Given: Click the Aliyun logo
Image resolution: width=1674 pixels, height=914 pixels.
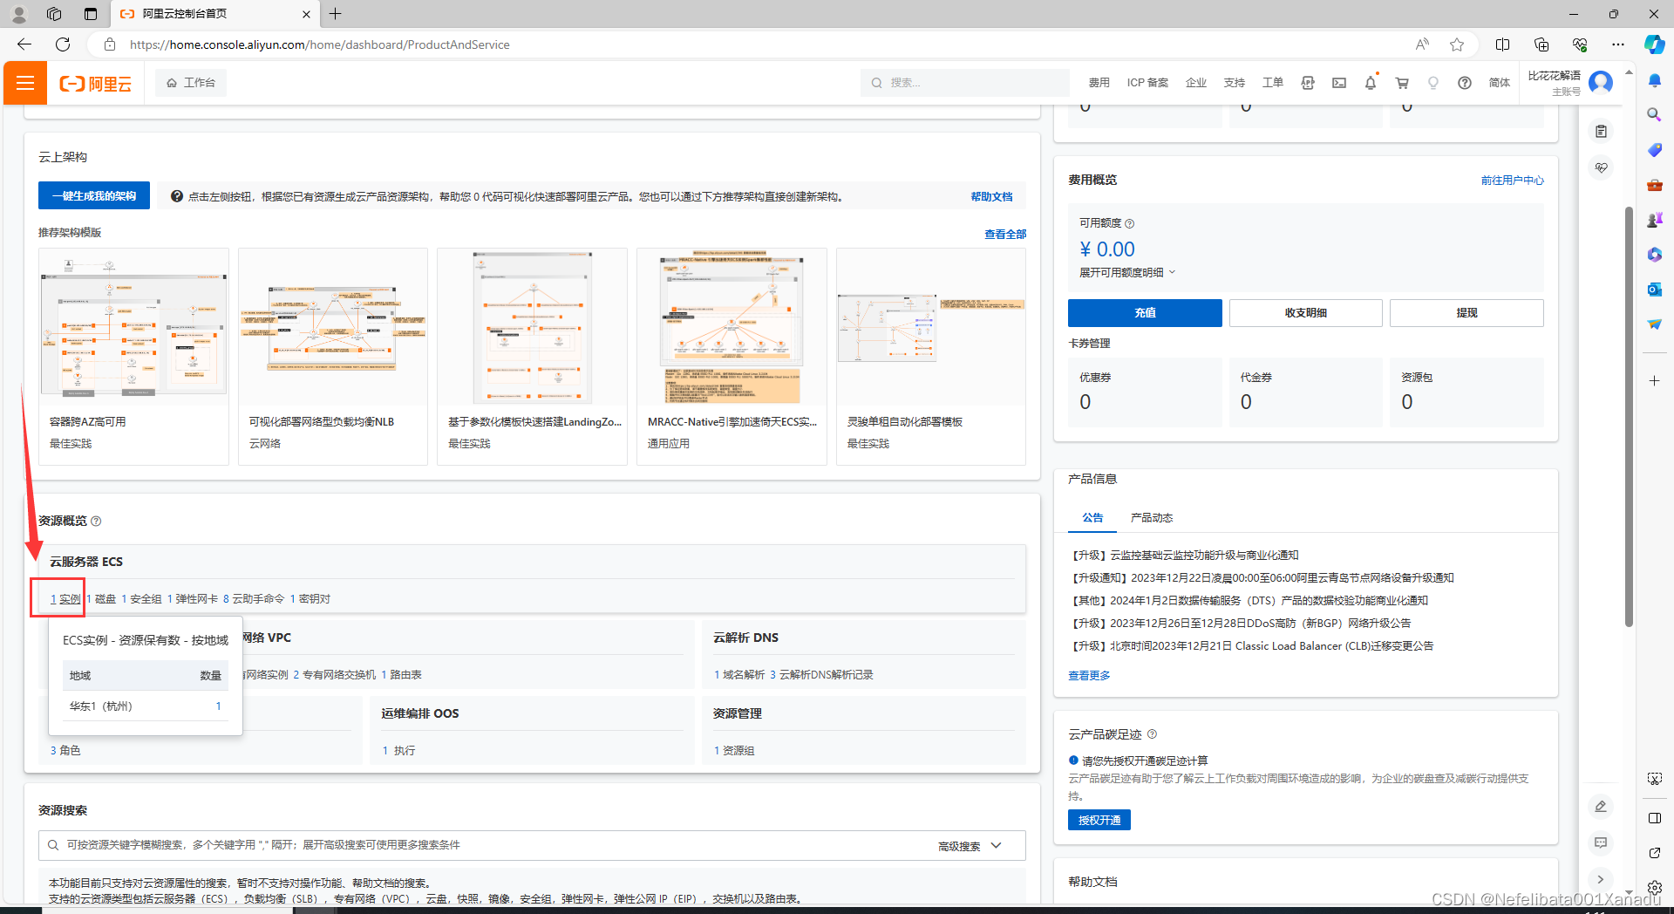Looking at the screenshot, I should [x=95, y=83].
